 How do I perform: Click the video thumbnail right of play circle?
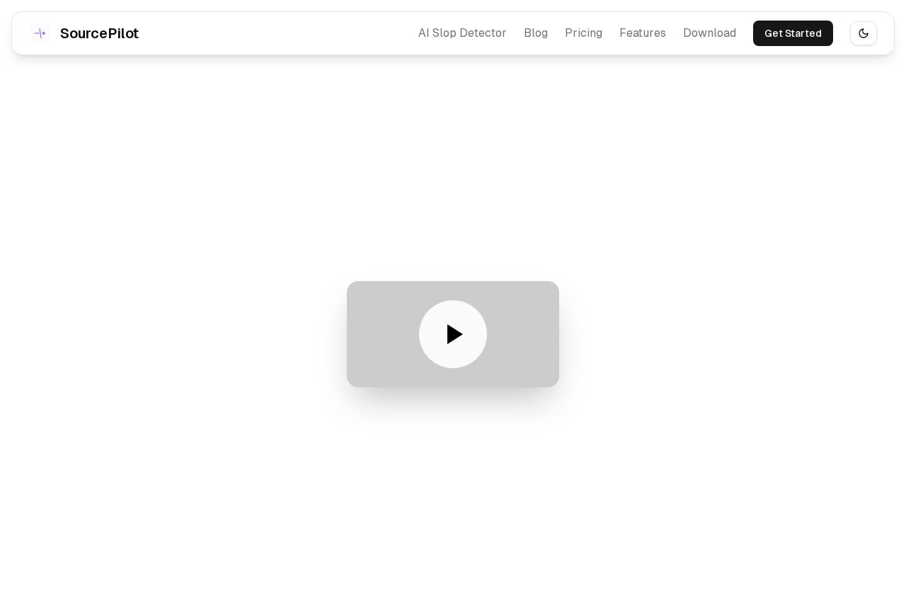coord(524,334)
